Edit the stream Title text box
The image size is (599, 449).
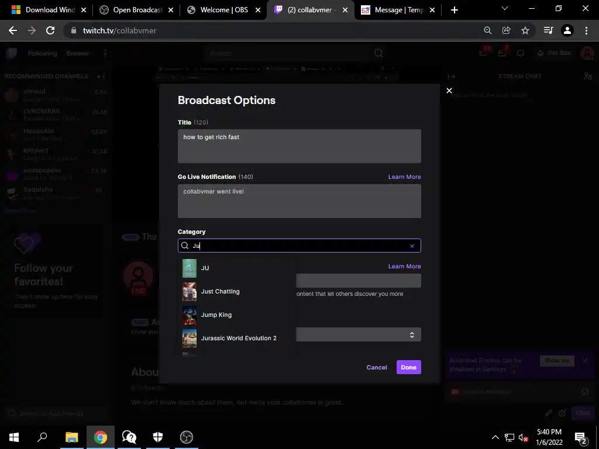click(299, 146)
